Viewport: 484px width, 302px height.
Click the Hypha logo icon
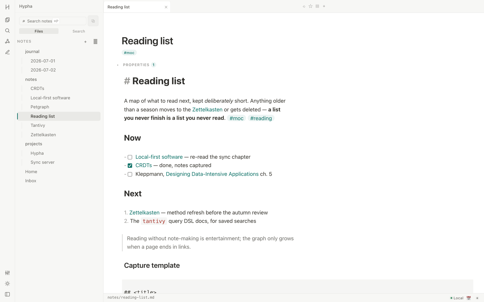tap(7, 7)
